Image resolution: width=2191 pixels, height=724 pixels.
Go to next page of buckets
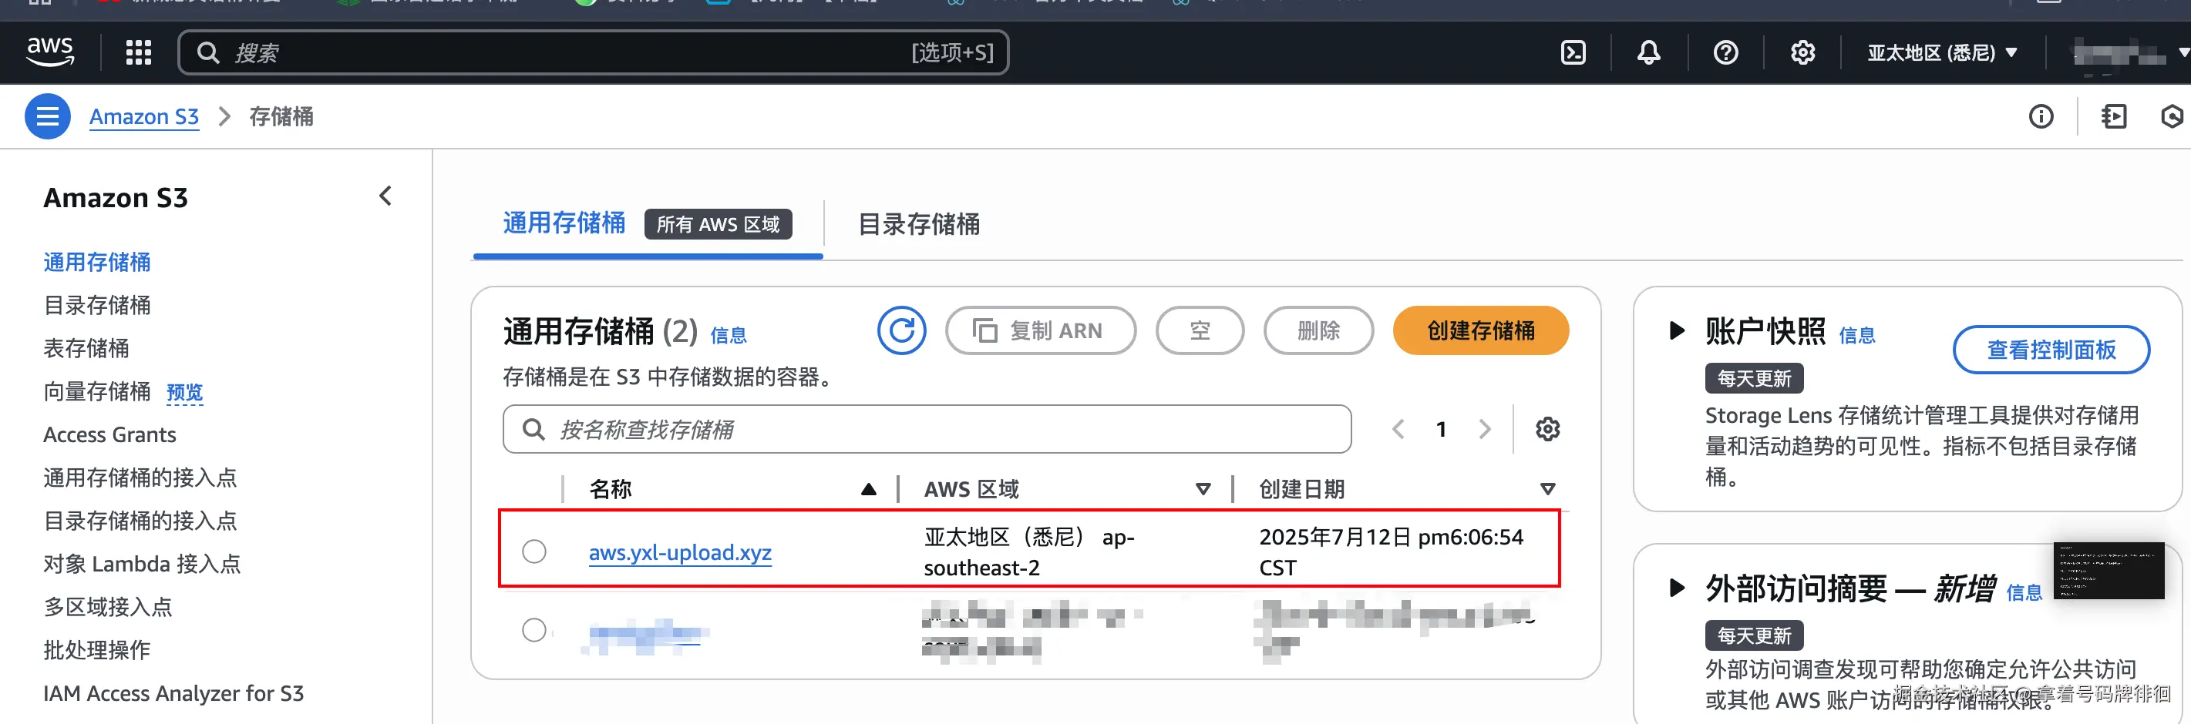(x=1484, y=429)
